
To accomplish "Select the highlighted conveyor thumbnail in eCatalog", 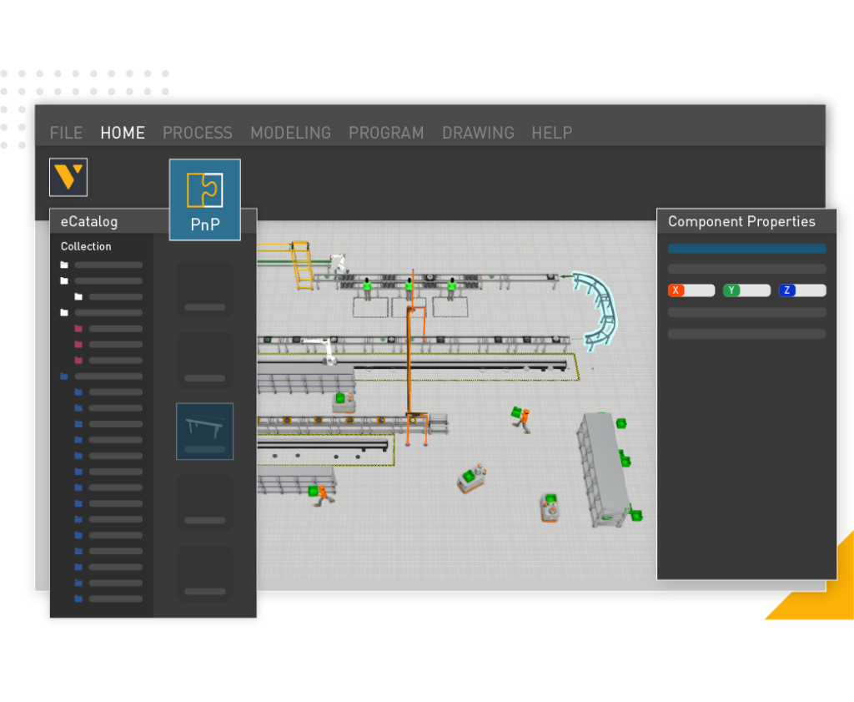I will pyautogui.click(x=204, y=431).
